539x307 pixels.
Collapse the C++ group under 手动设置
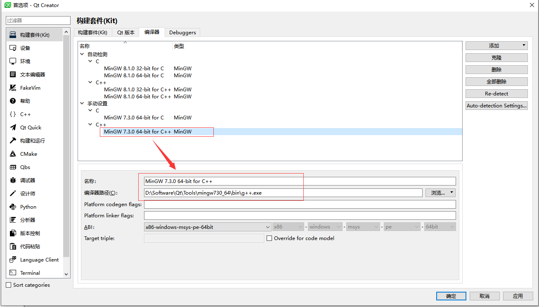pyautogui.click(x=90, y=124)
